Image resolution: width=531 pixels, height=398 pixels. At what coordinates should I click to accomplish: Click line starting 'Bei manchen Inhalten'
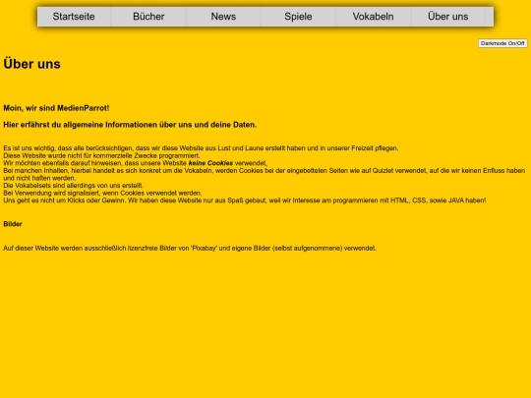pyautogui.click(x=265, y=174)
